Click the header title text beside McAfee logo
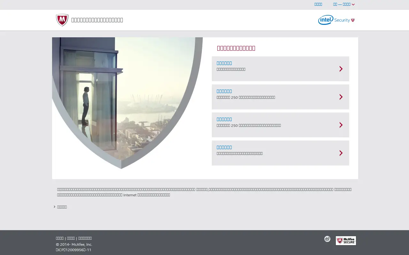The width and height of the screenshot is (409, 255). coord(97,20)
